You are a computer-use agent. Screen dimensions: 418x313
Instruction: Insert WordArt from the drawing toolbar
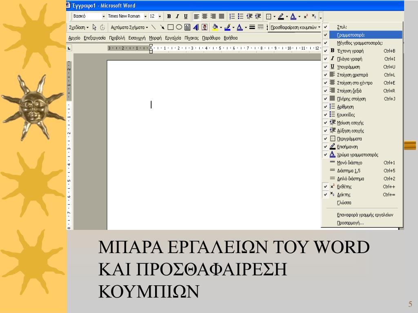[x=196, y=27]
